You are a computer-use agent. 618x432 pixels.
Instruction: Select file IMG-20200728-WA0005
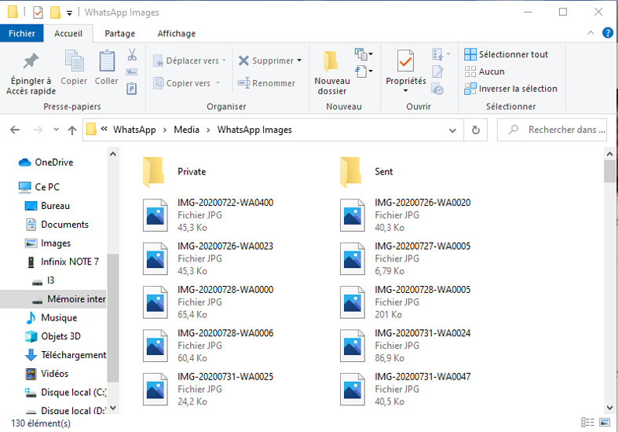click(405, 302)
